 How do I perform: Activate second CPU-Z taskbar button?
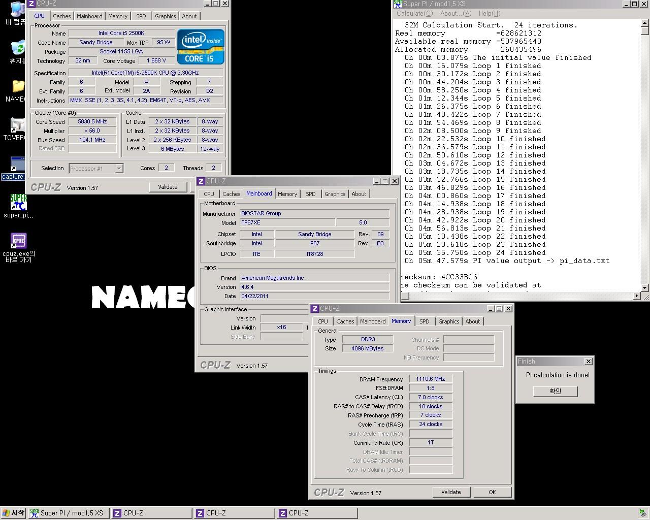tap(234, 513)
